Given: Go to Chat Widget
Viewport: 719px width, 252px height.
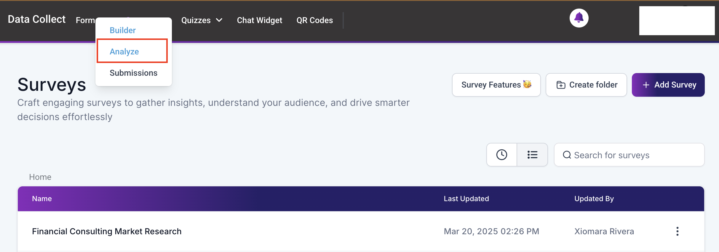Looking at the screenshot, I should point(260,20).
